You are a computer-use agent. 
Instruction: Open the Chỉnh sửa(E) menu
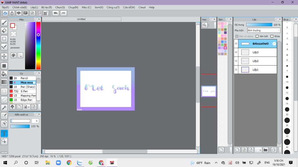tap(19, 7)
